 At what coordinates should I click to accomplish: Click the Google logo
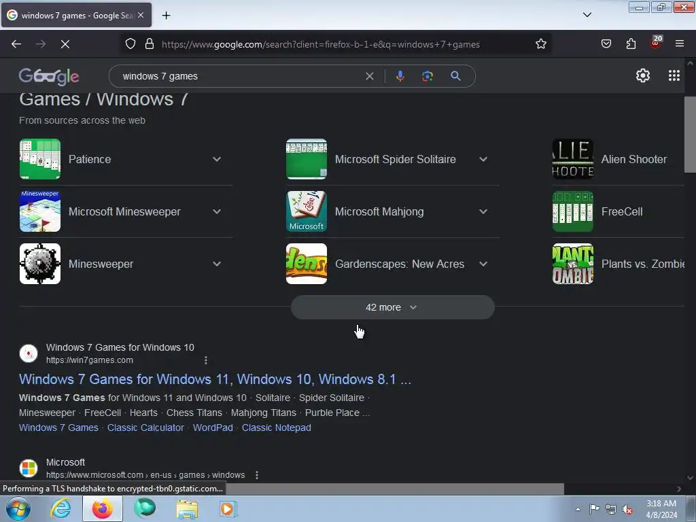coord(49,76)
